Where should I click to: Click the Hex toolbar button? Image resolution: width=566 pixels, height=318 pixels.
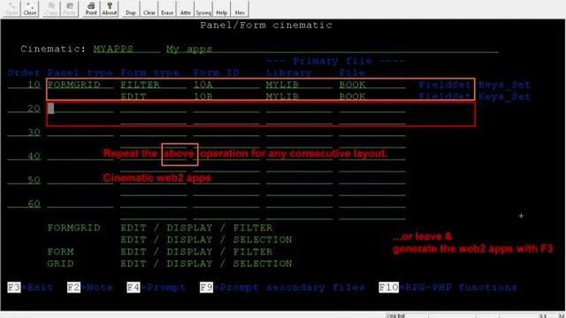click(240, 9)
